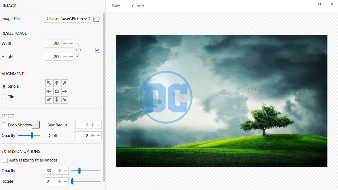The image size is (338, 190).
Task: Align watermark to bottom center
Action: tap(57, 100)
